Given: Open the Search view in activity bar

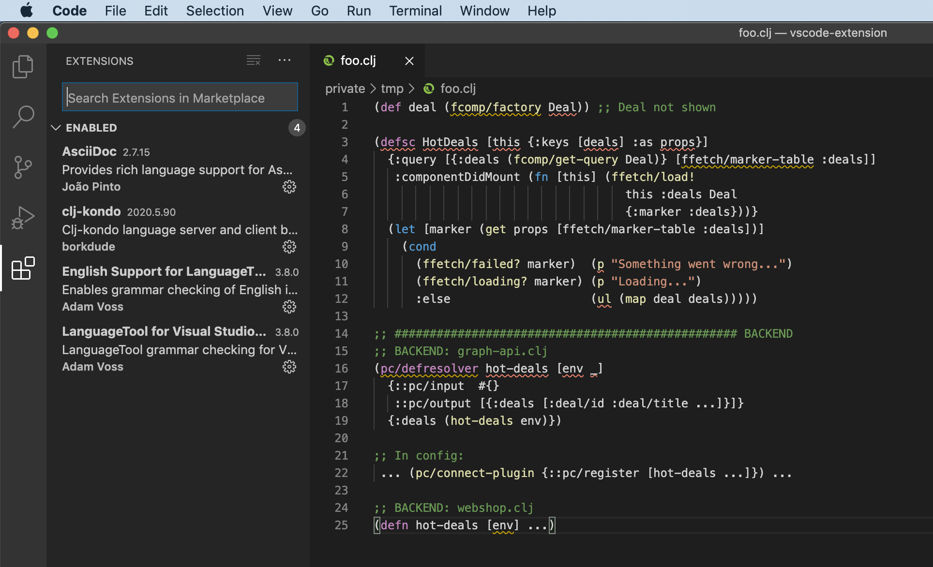Looking at the screenshot, I should pos(23,117).
